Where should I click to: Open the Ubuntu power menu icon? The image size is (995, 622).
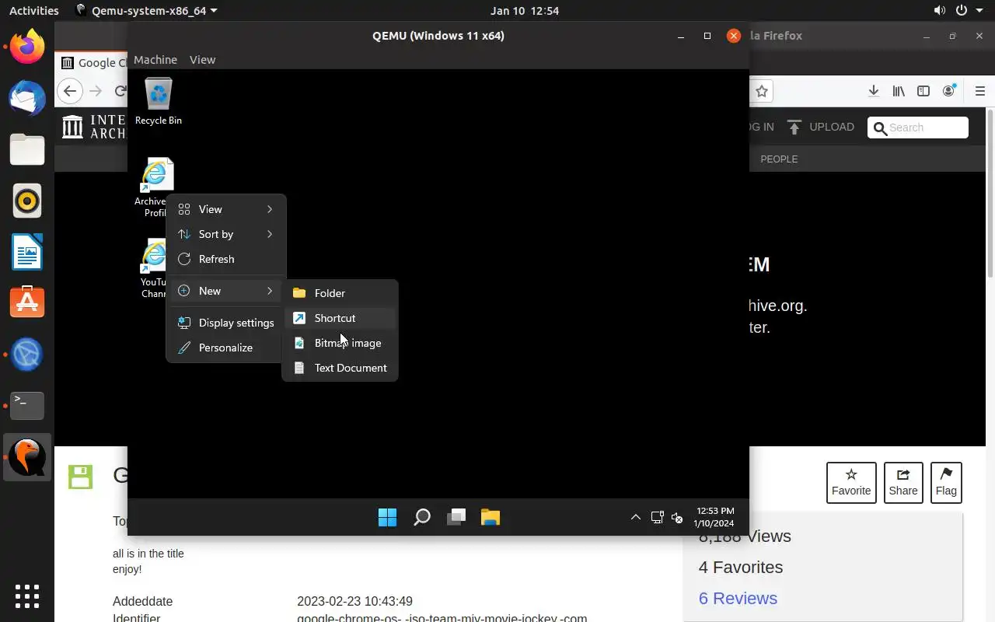click(962, 10)
